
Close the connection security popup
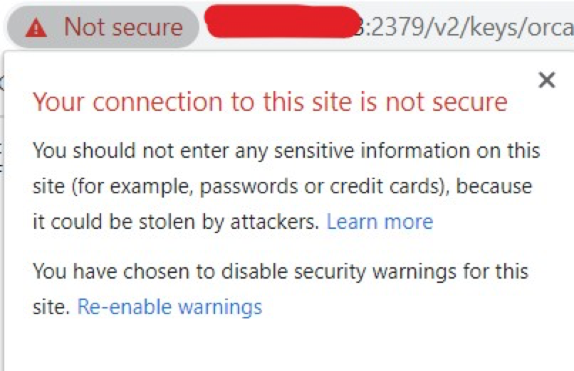(547, 80)
